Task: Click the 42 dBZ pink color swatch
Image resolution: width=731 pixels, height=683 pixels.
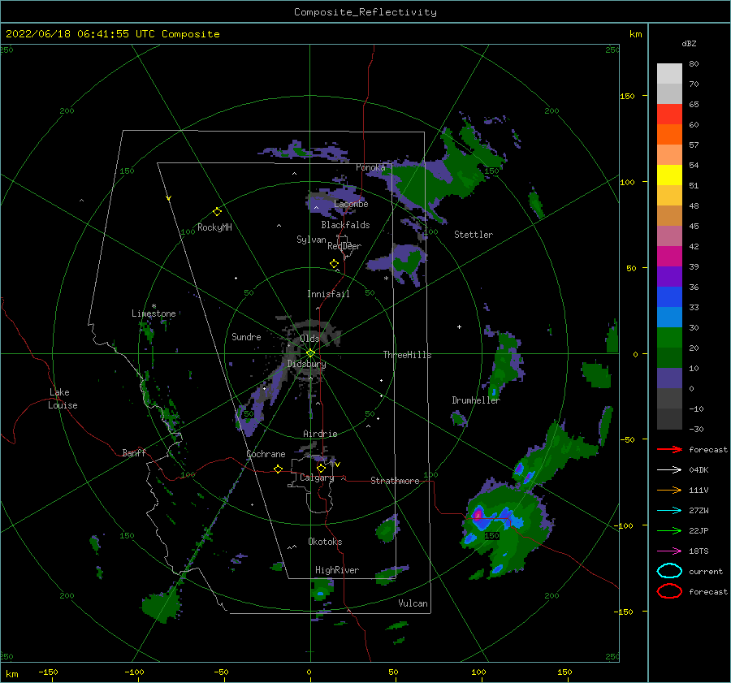Action: pyautogui.click(x=669, y=236)
